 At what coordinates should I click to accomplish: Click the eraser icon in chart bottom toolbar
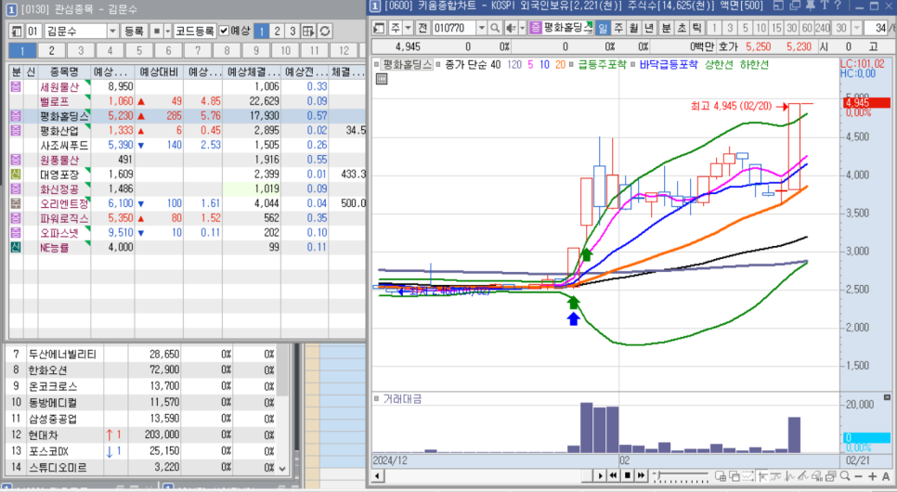pos(817,476)
